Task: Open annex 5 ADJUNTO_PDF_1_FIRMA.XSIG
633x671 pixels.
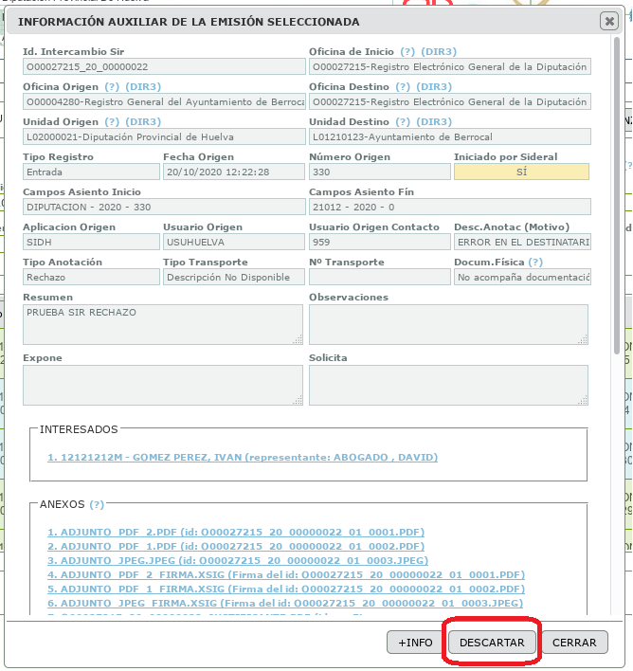Action: tap(286, 589)
